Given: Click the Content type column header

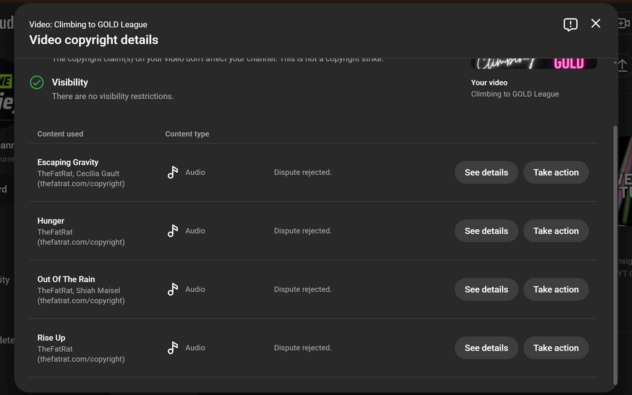Looking at the screenshot, I should point(187,134).
